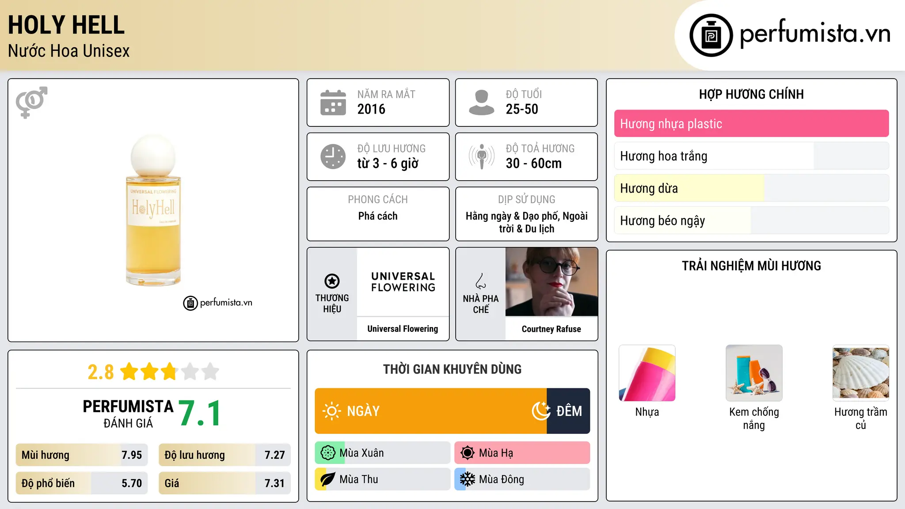Screen dimensions: 905x509
Task: Click the leaf icon for Mùa Thu
Action: pos(328,479)
